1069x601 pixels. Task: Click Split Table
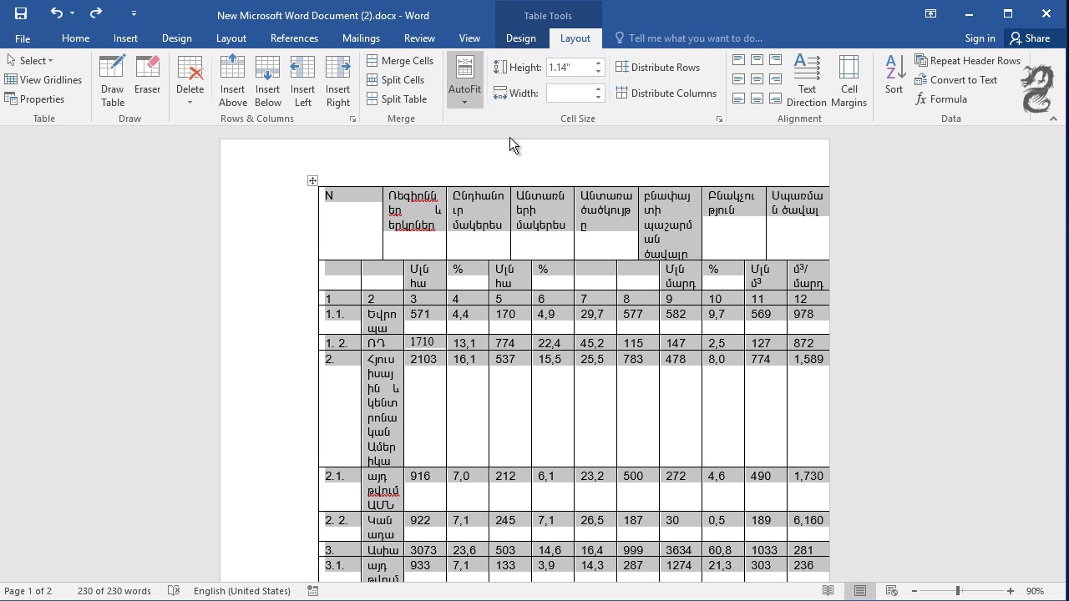[397, 98]
